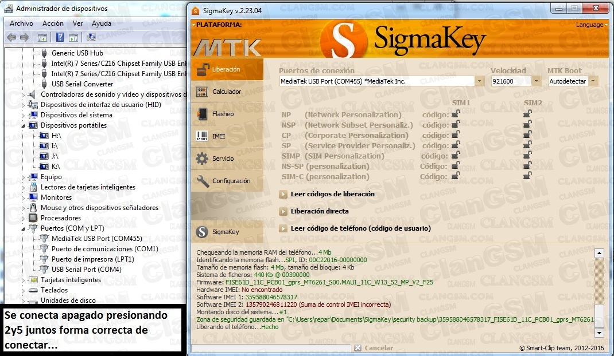Expand the Teclados tree node
This screenshot has width=614, height=356.
point(23,290)
